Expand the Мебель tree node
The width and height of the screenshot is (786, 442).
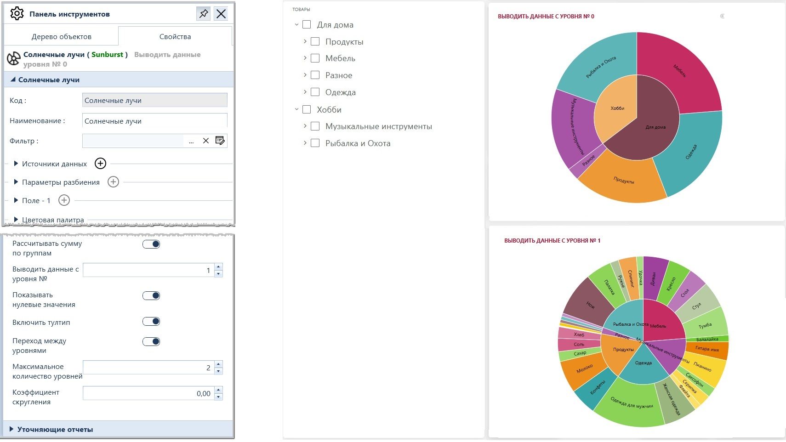pyautogui.click(x=305, y=58)
